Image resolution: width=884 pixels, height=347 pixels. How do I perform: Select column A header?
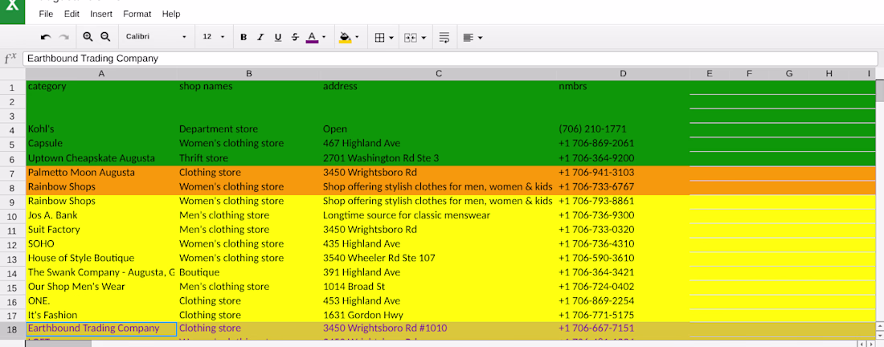coord(101,74)
